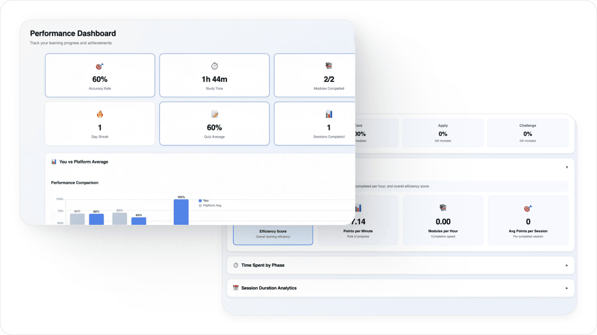This screenshot has height=335, width=597.
Task: Select the Per completed session caption
Action: (x=528, y=237)
